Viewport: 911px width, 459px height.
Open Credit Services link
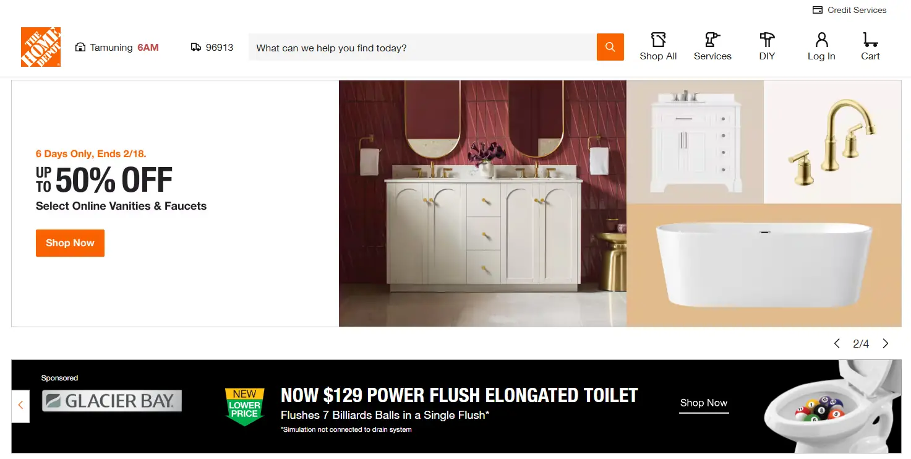857,10
